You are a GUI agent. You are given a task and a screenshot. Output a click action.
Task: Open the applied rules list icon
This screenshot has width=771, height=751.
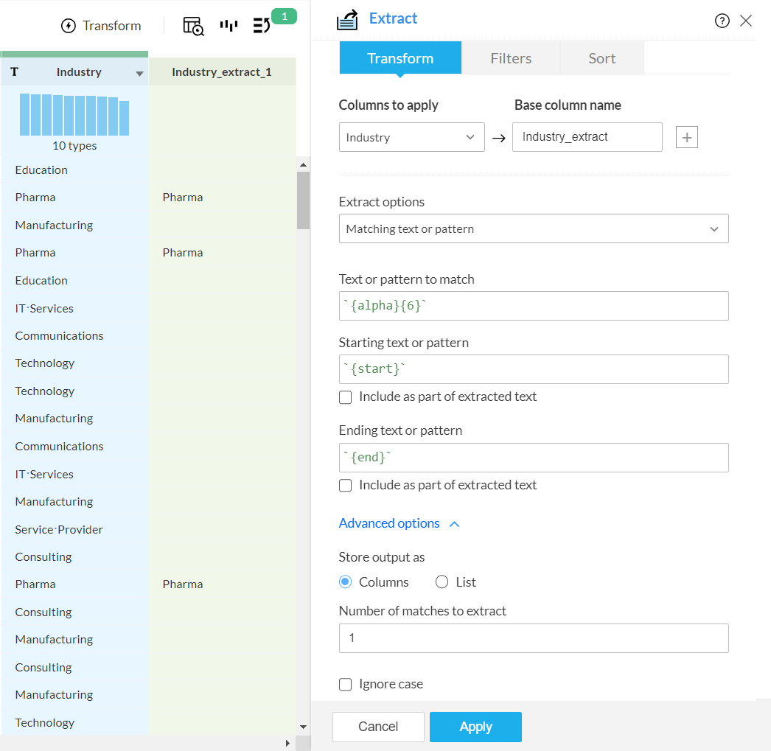tap(262, 26)
